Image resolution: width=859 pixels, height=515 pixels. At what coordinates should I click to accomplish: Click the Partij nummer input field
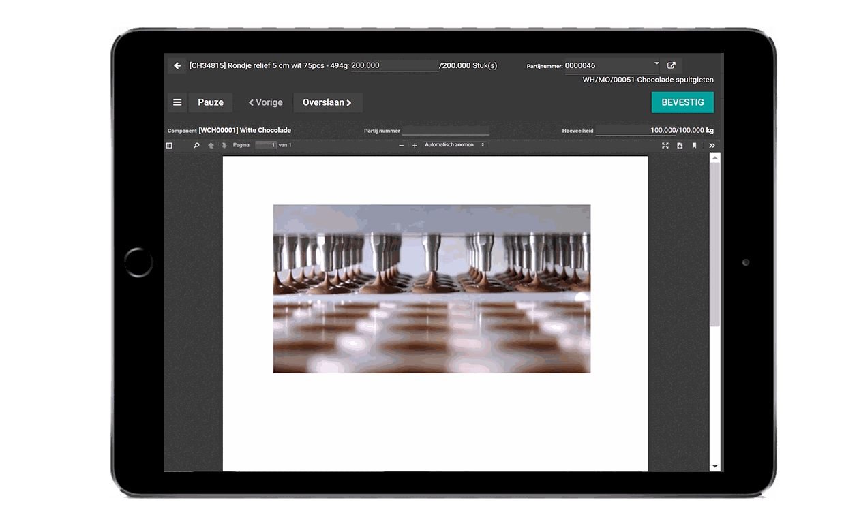[446, 130]
